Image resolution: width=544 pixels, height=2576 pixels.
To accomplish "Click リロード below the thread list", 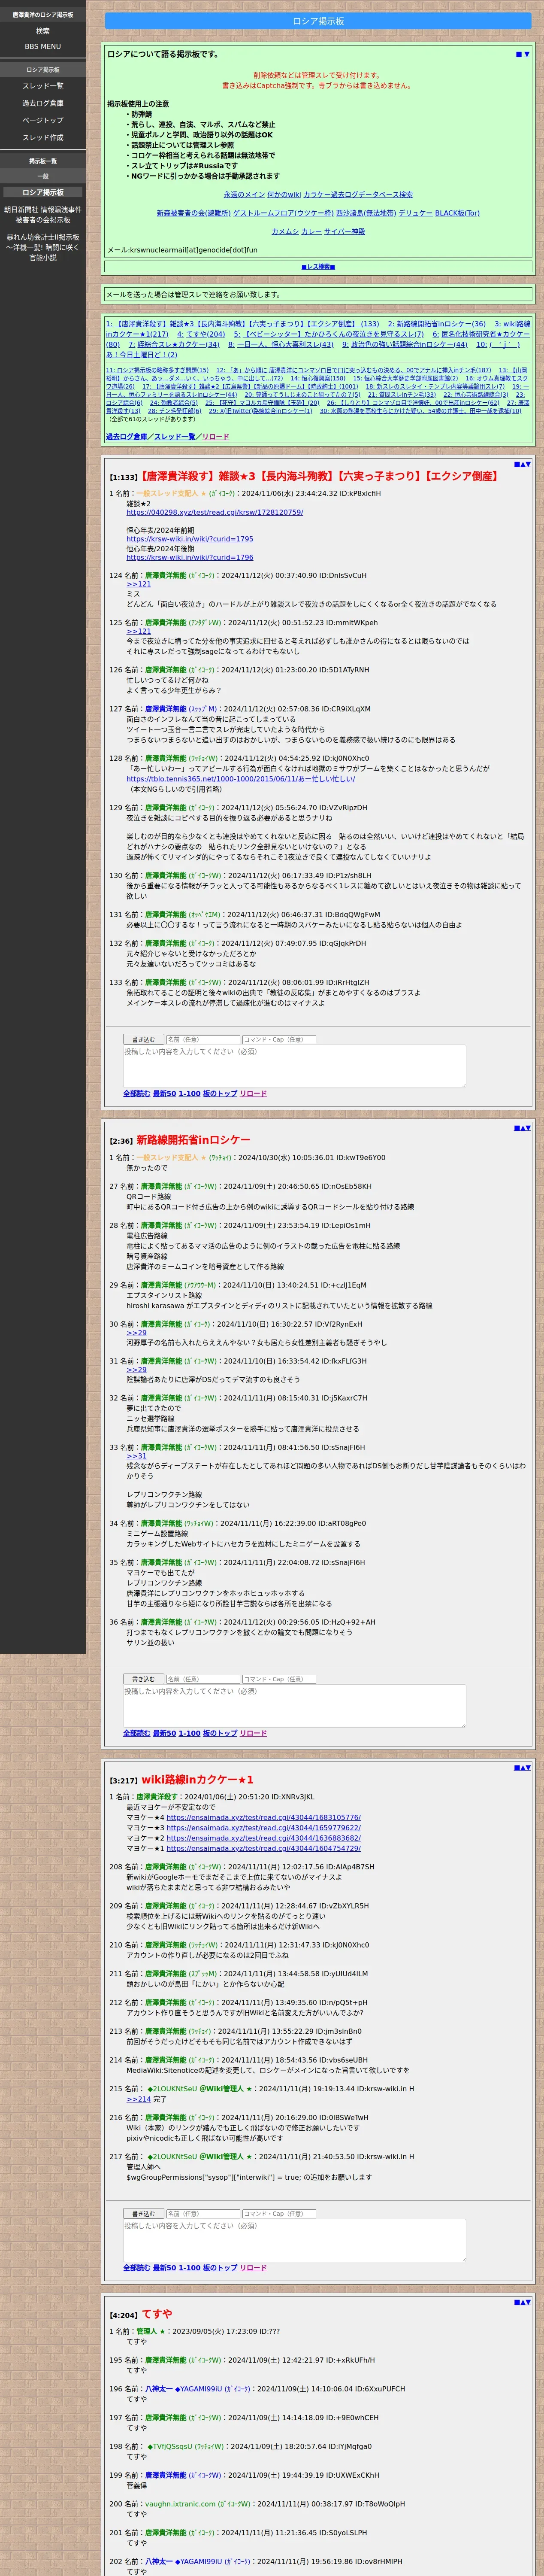I will pos(215,437).
